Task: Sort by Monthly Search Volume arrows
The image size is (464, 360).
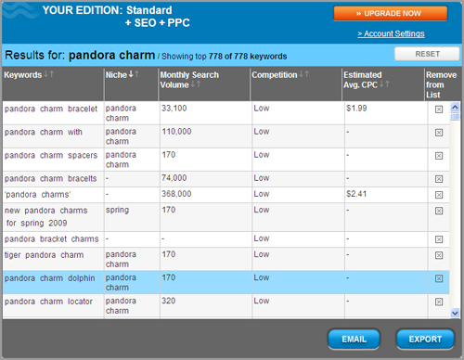Action: pos(196,84)
